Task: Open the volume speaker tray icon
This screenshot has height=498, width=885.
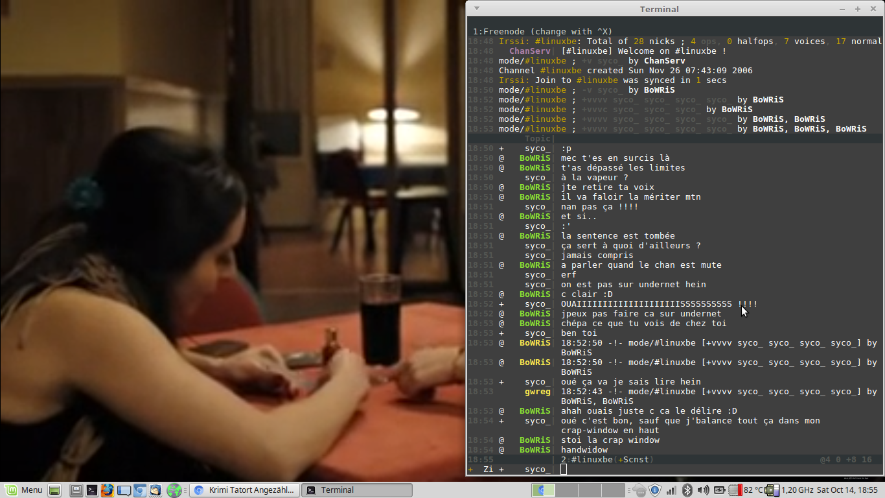Action: click(703, 490)
